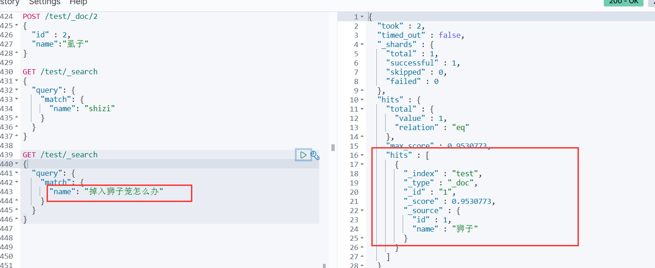
Task: Click the "id" : 2 line in the editor
Action: point(52,35)
